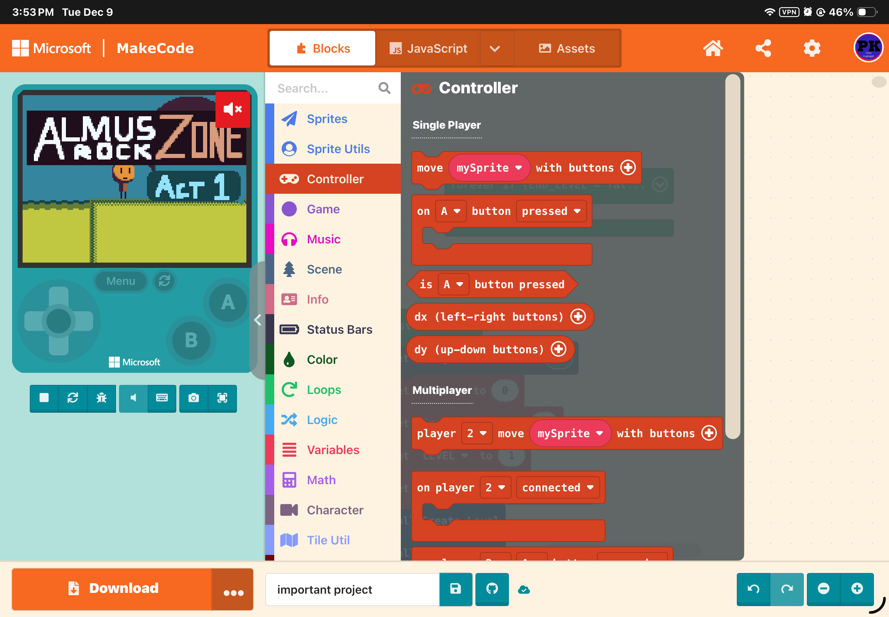Image resolution: width=889 pixels, height=617 pixels.
Task: Restart the simulator with the refresh icon
Action: pos(73,398)
